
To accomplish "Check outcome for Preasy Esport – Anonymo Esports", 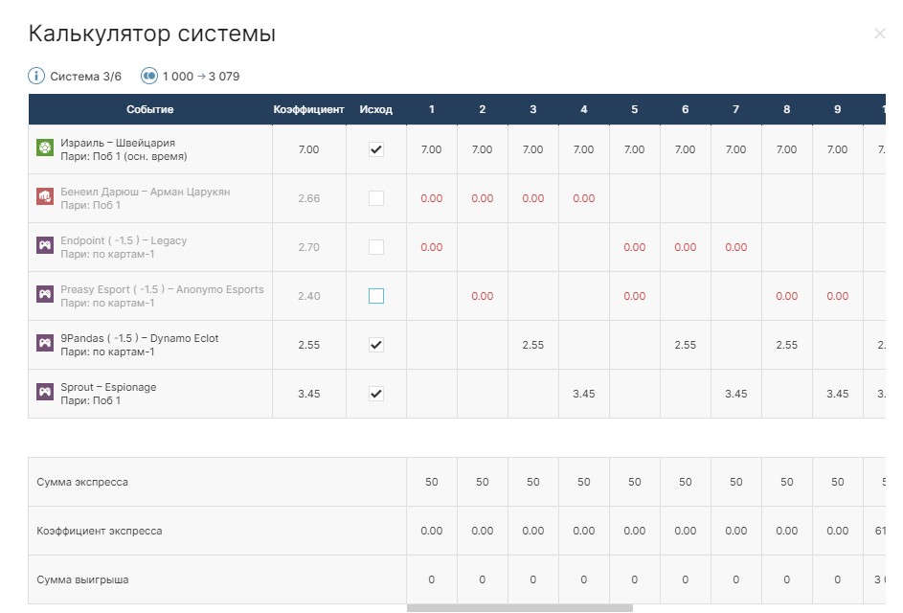I will point(376,296).
